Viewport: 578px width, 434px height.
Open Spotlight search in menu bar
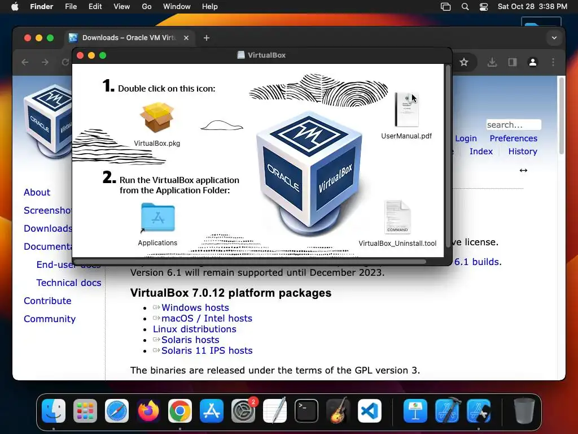point(465,7)
